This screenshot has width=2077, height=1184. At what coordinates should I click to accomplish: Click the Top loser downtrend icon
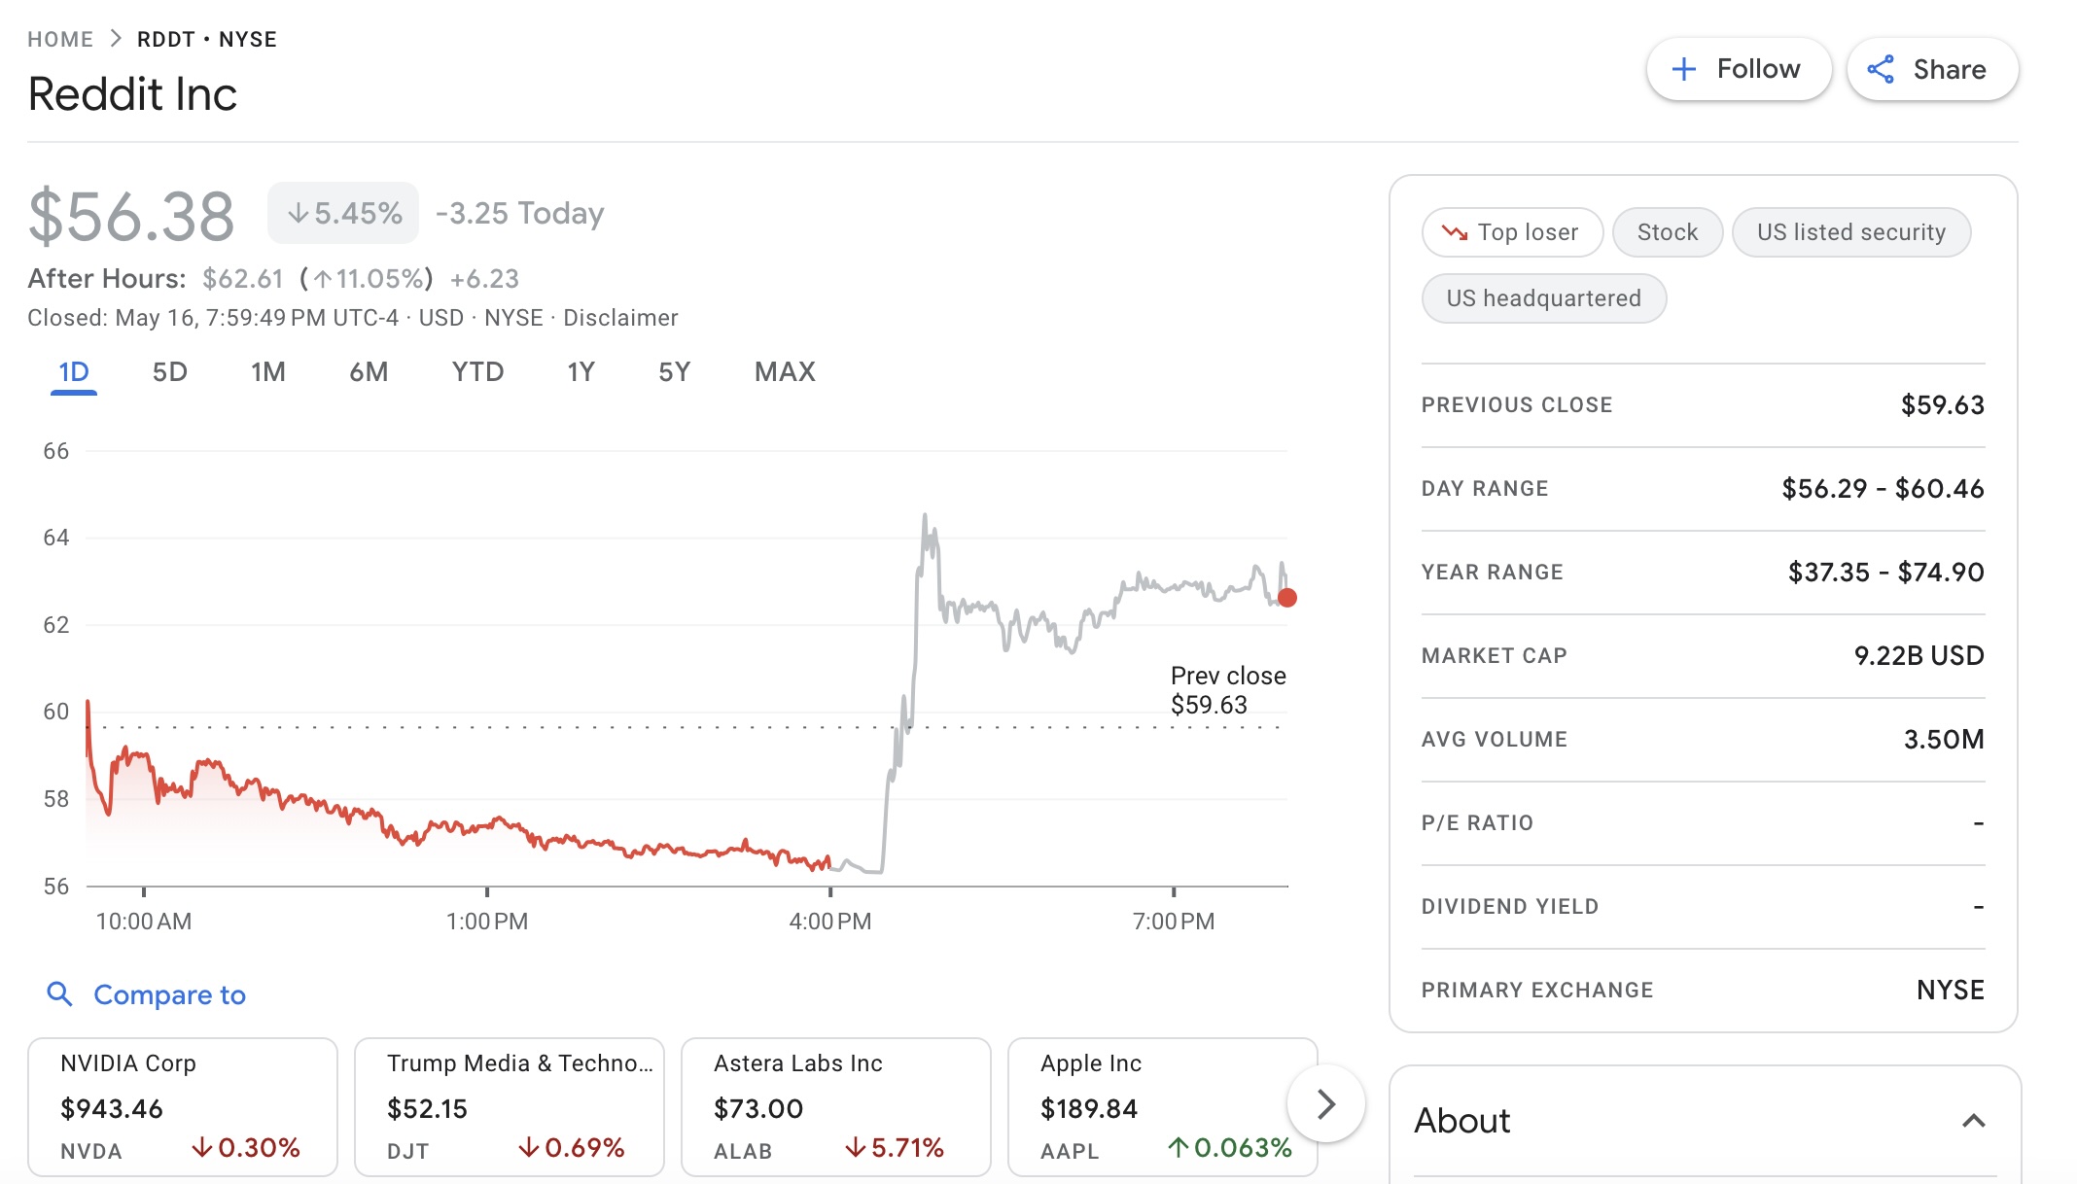1455,232
